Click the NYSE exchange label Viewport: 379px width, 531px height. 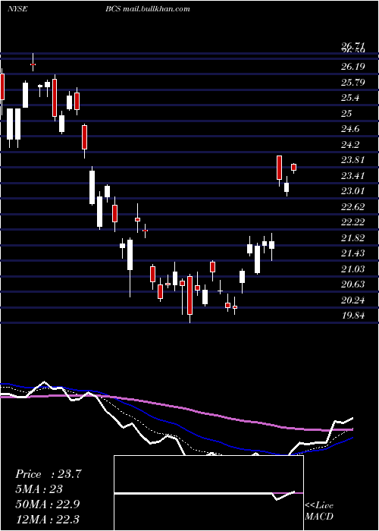[17, 9]
